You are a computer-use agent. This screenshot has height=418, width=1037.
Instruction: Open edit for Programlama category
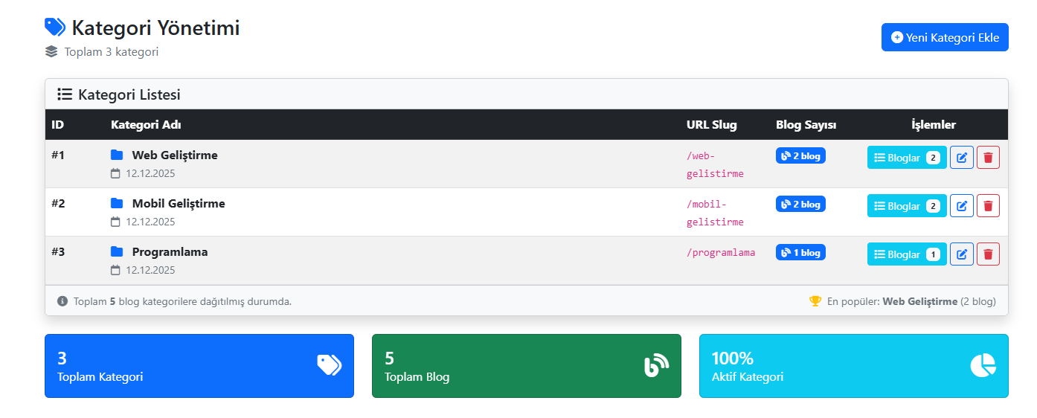click(961, 254)
